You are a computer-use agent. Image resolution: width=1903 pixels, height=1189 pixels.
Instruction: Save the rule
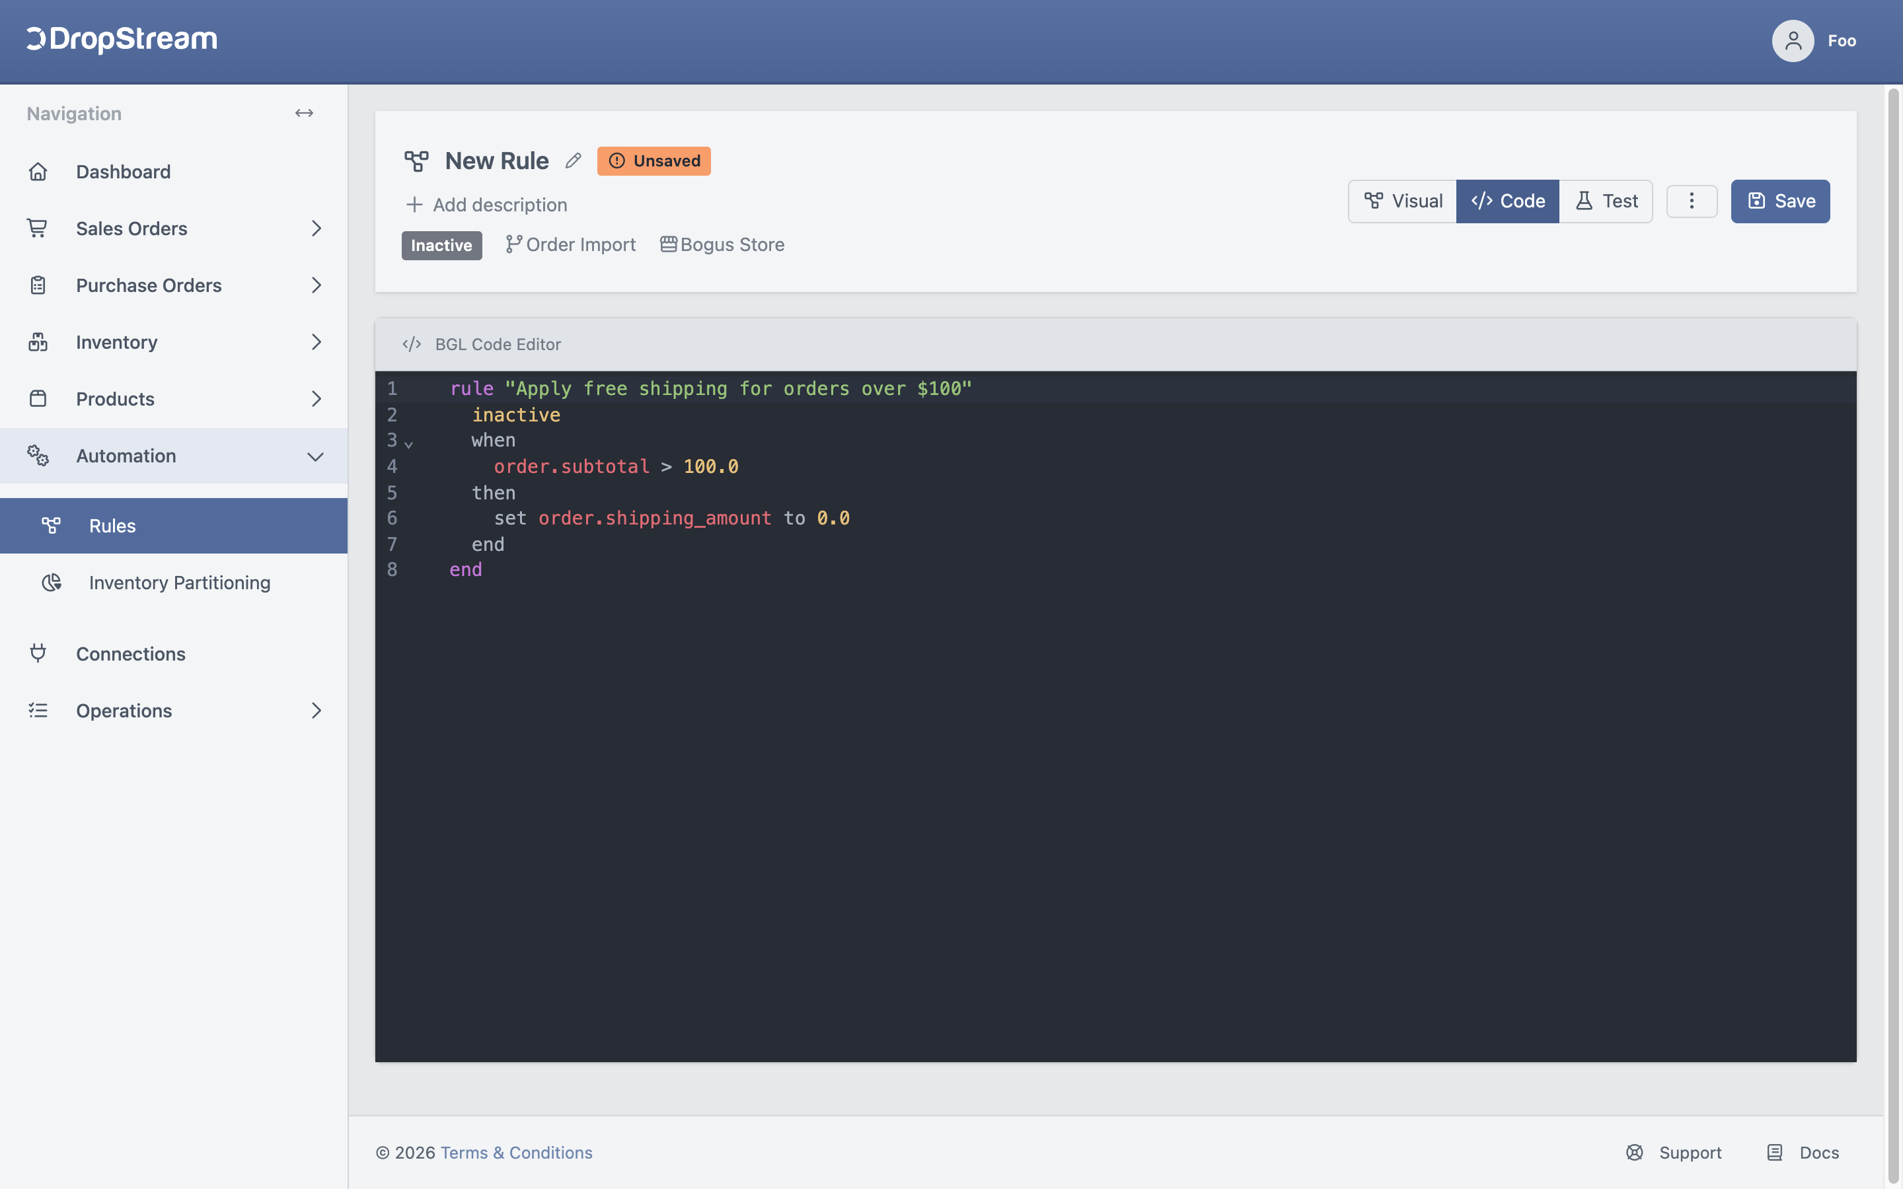(x=1780, y=201)
